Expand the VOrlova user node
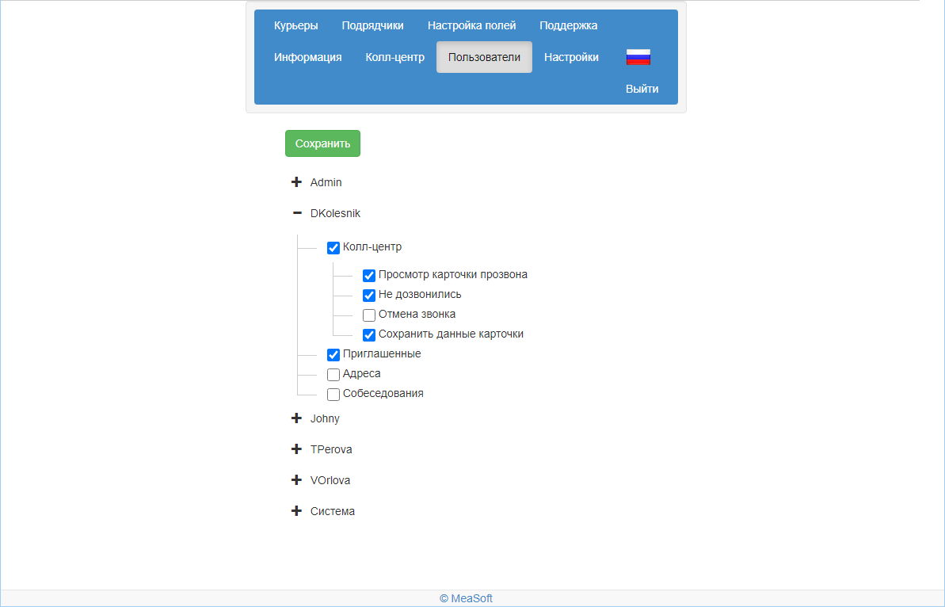Screen dimensions: 945x607 pos(296,480)
